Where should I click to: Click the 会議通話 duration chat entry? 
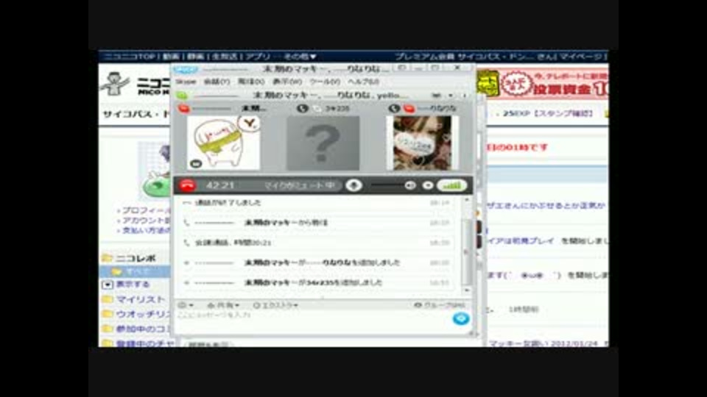pyautogui.click(x=233, y=243)
